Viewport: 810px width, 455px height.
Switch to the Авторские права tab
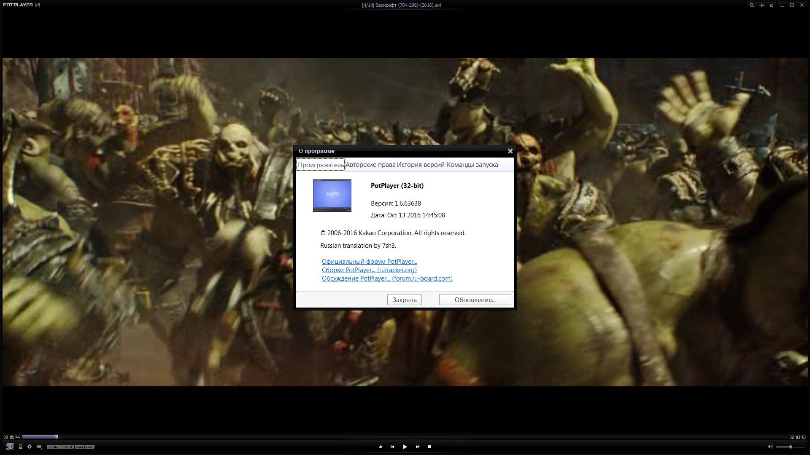tap(370, 165)
